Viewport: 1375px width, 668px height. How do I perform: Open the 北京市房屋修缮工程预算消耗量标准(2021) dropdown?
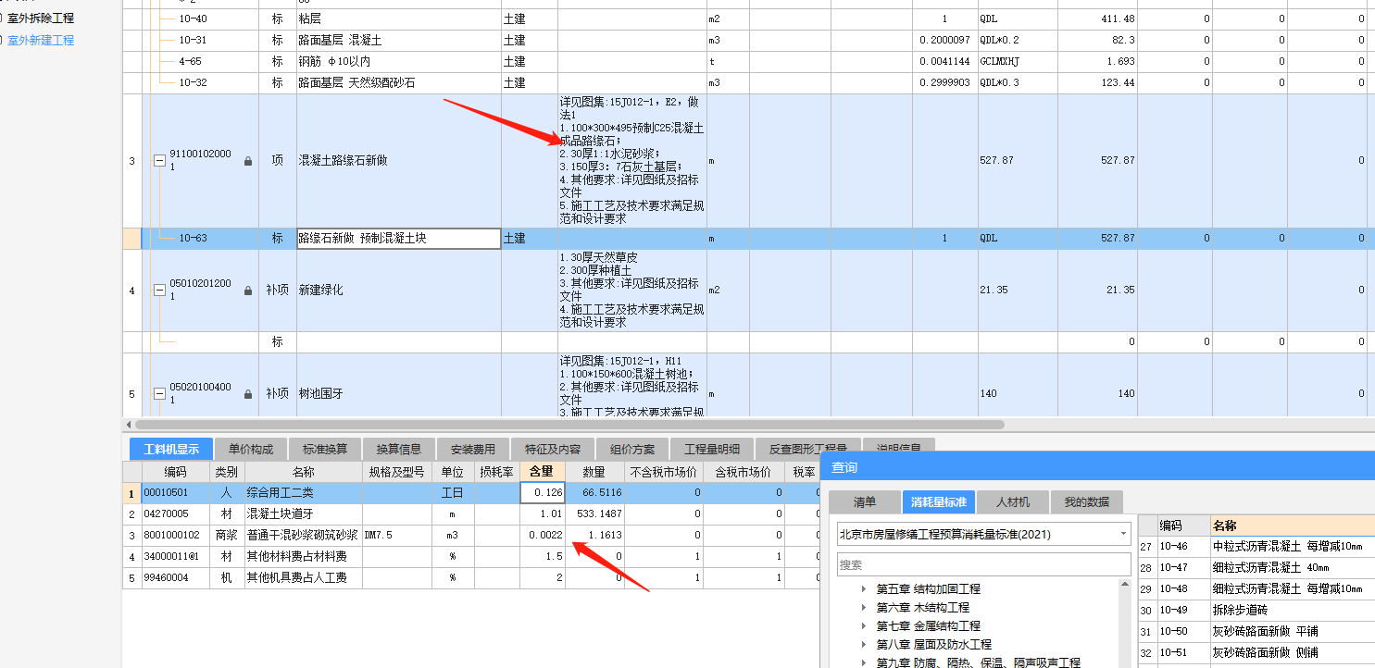click(x=1124, y=534)
